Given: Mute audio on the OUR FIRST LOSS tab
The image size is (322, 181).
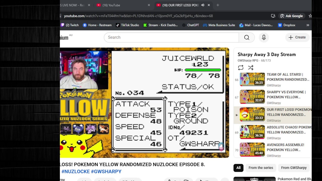Looking at the screenshot, I should 203,5.
